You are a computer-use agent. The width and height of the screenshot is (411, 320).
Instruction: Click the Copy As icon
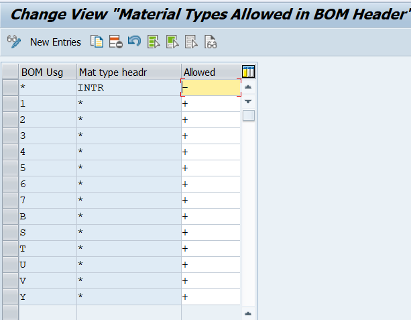click(98, 42)
